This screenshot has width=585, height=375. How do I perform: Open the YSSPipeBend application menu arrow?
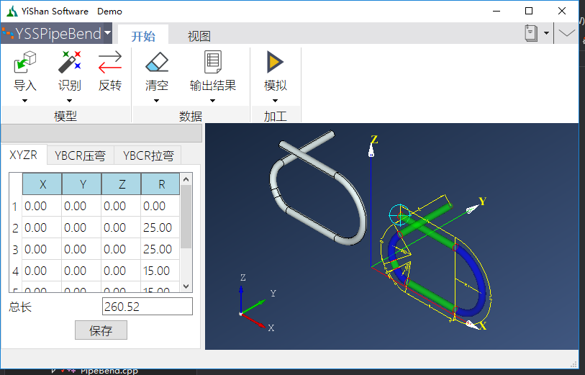[x=107, y=33]
